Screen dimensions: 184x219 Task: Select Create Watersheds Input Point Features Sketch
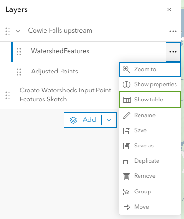click(x=65, y=95)
